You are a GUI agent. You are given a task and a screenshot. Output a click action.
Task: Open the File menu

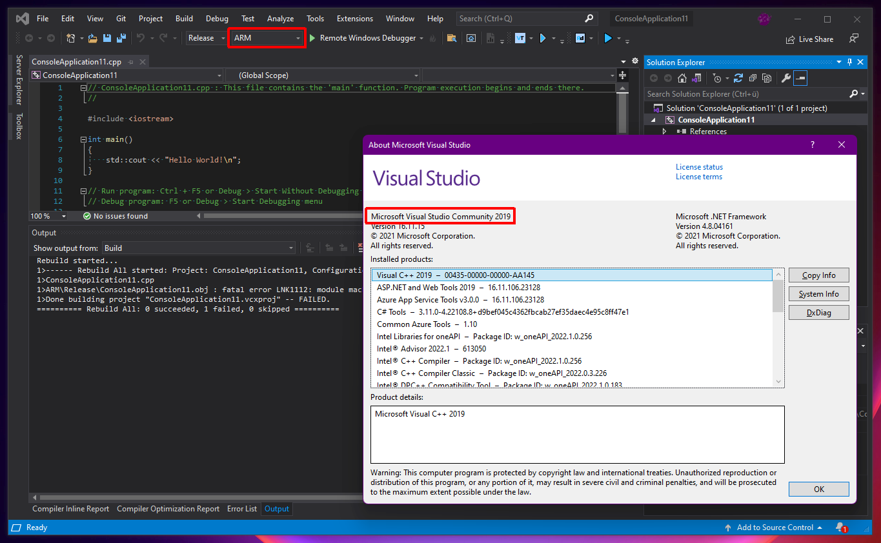point(43,19)
